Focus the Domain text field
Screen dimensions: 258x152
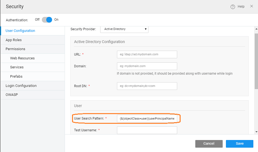tap(147, 66)
